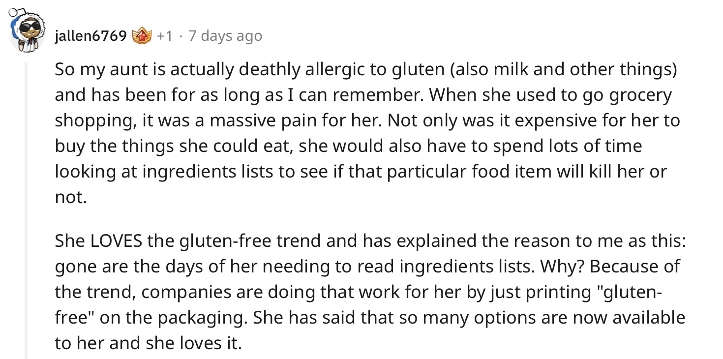Image resolution: width=723 pixels, height=359 pixels.
Task: Click the word 'not.' ending the first paragraph
Action: [x=70, y=198]
